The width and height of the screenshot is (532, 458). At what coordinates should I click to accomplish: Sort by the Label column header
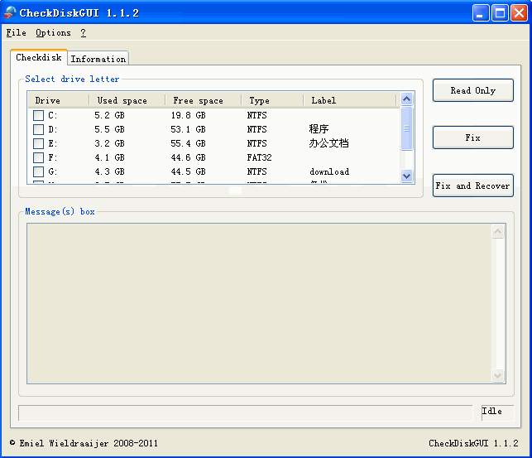tap(350, 100)
